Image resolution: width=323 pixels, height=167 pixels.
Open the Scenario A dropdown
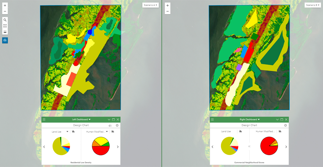point(150,5)
